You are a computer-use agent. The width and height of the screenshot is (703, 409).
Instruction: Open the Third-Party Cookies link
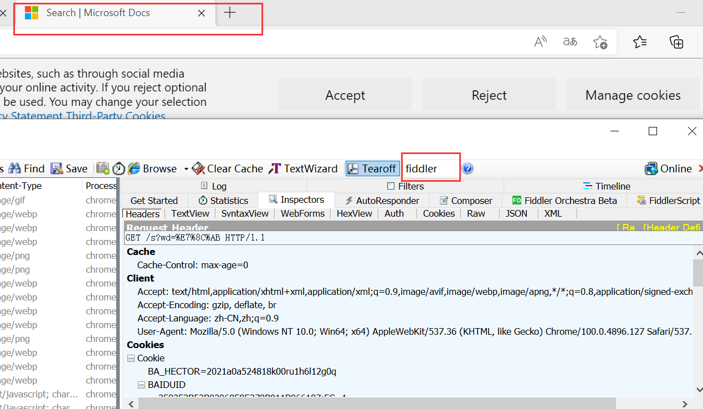(116, 116)
